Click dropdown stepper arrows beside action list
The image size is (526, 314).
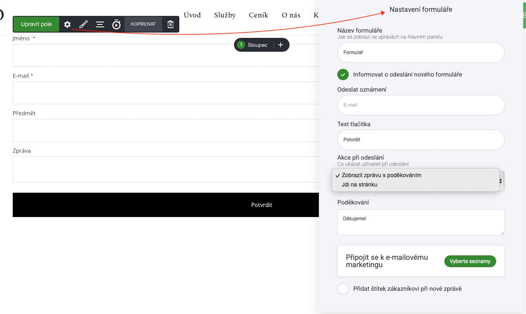(x=501, y=181)
